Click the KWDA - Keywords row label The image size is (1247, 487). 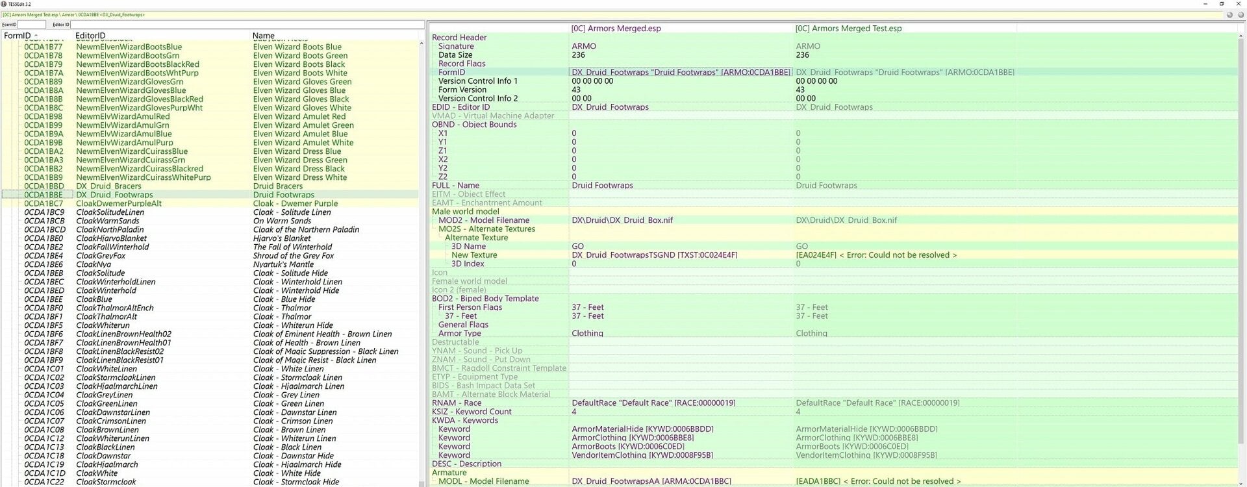coord(465,420)
